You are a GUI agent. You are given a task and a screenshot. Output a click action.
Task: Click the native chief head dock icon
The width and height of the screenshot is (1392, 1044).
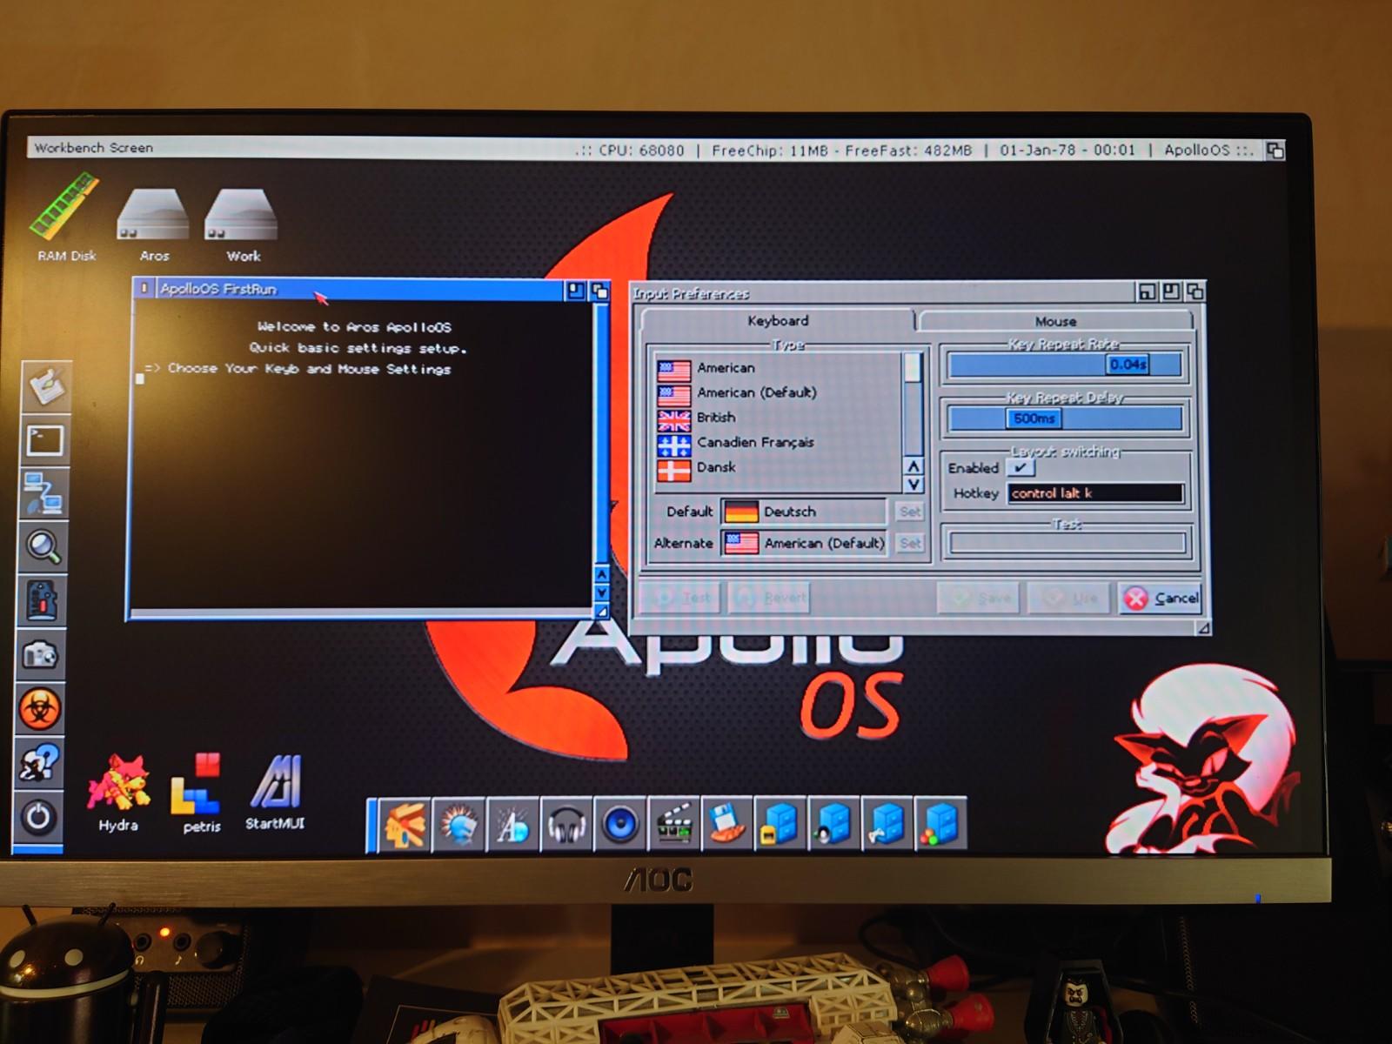(405, 824)
